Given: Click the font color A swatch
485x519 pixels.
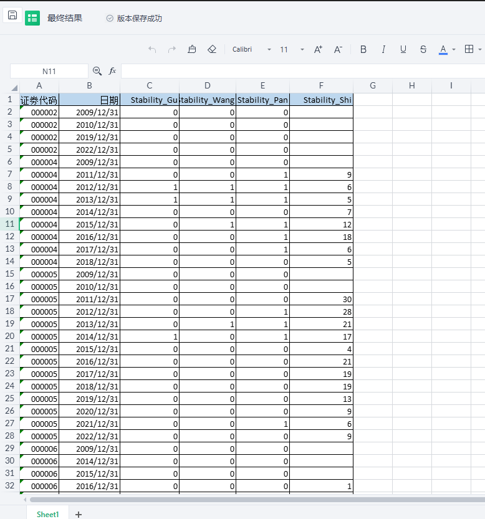Looking at the screenshot, I should coord(443,49).
